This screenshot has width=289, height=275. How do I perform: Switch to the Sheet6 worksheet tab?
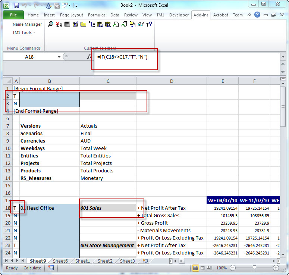[60, 261]
